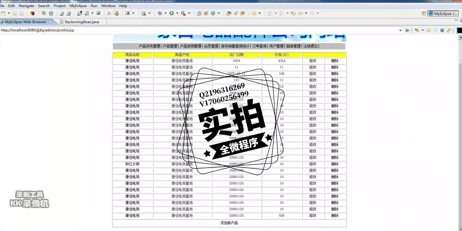The width and height of the screenshot is (462, 231).
Task: Click the Run External Tools icon
Action: 183,13
